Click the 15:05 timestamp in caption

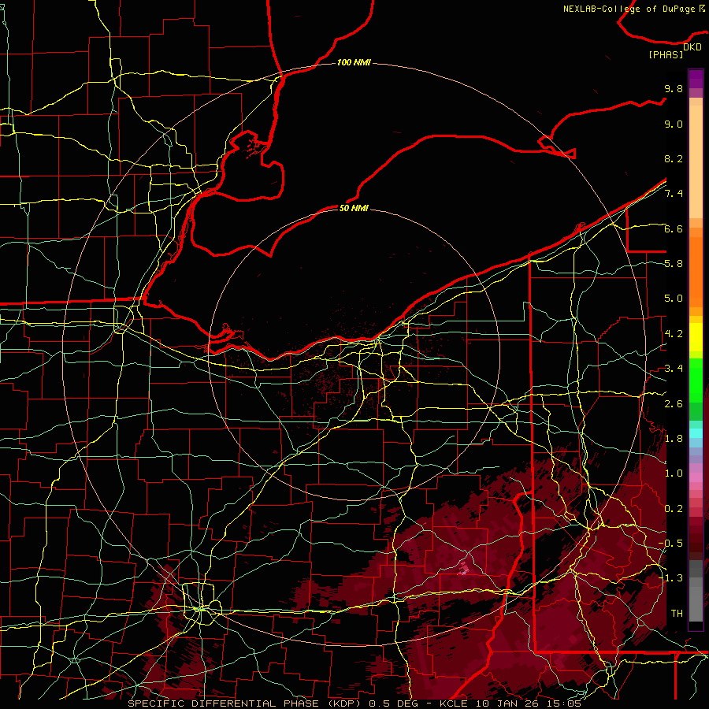tap(564, 703)
